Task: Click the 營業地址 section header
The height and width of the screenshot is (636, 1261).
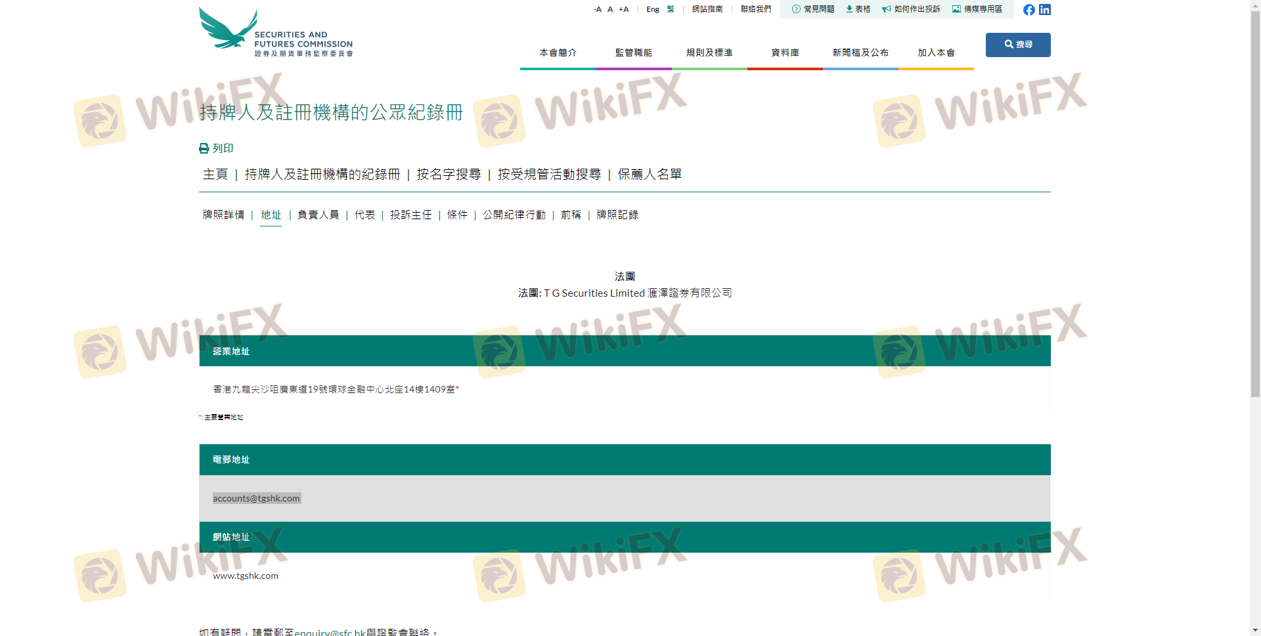Action: (x=625, y=351)
